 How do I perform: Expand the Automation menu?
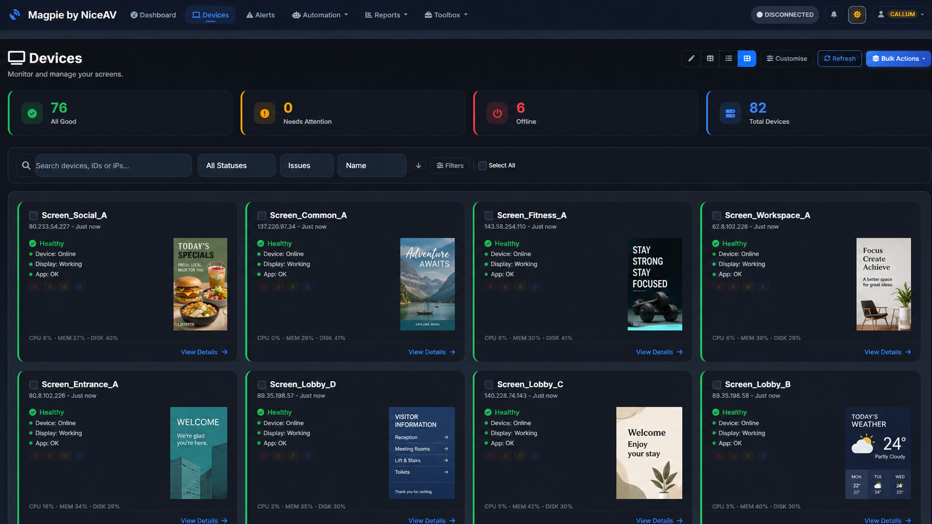320,15
